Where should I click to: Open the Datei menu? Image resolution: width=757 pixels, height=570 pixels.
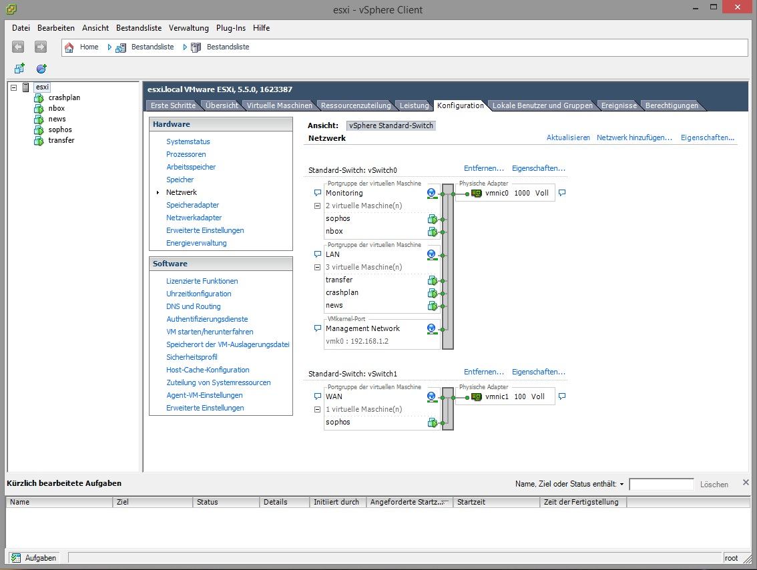(x=21, y=28)
